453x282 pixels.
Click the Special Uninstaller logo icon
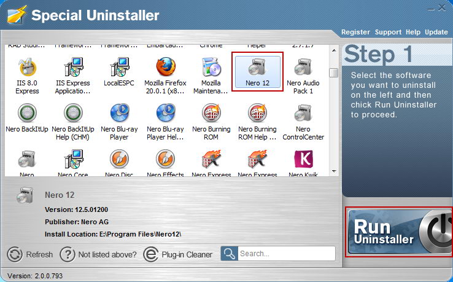click(x=17, y=15)
